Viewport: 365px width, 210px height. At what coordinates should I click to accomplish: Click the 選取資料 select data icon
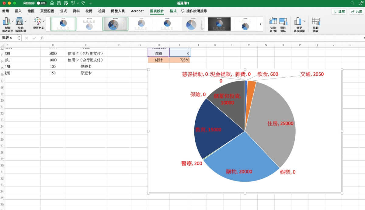pos(283,21)
